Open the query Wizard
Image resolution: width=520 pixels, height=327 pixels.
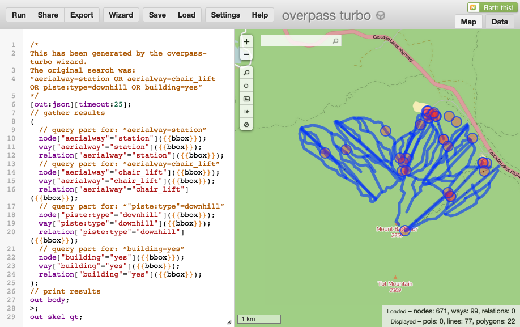[121, 15]
